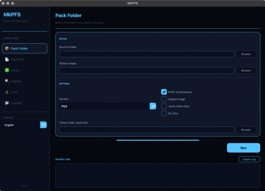Click the Output Image input field
This screenshot has width=265, height=191.
pyautogui.click(x=146, y=70)
